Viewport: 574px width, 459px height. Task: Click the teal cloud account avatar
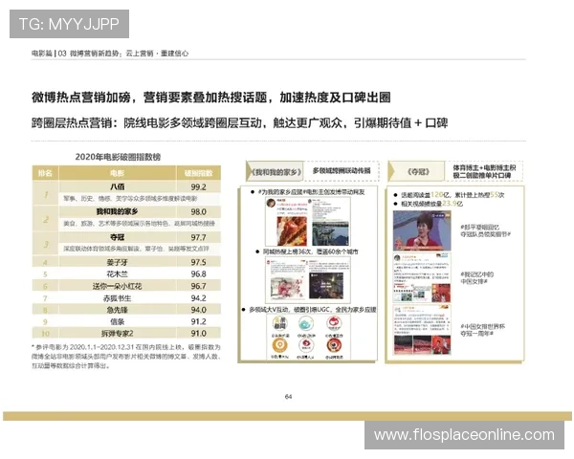point(306,323)
